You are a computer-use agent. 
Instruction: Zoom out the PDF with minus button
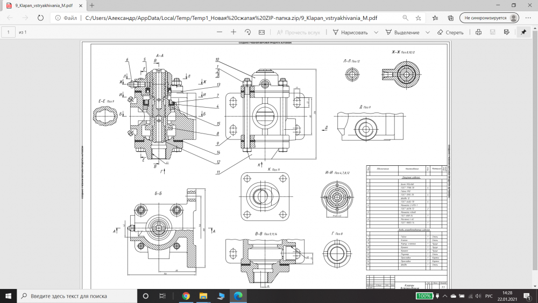tap(219, 32)
